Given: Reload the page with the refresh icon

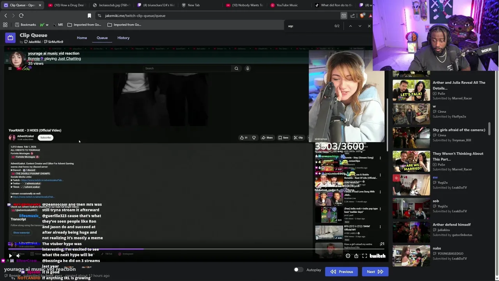Looking at the screenshot, I should point(21,16).
